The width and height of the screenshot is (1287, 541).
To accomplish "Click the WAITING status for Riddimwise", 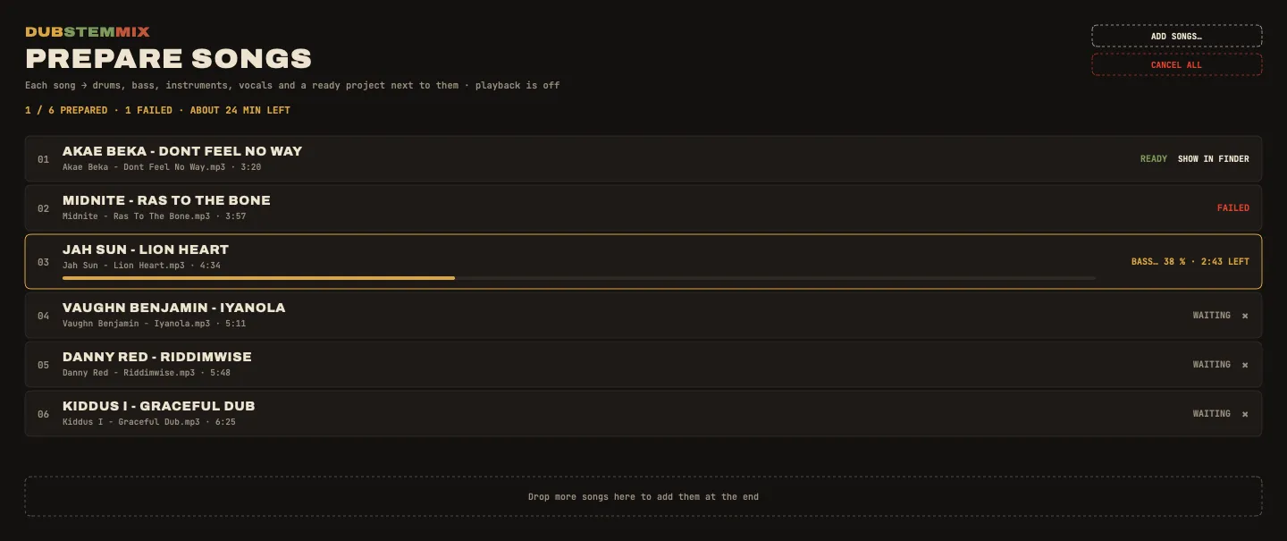I will click(1212, 365).
